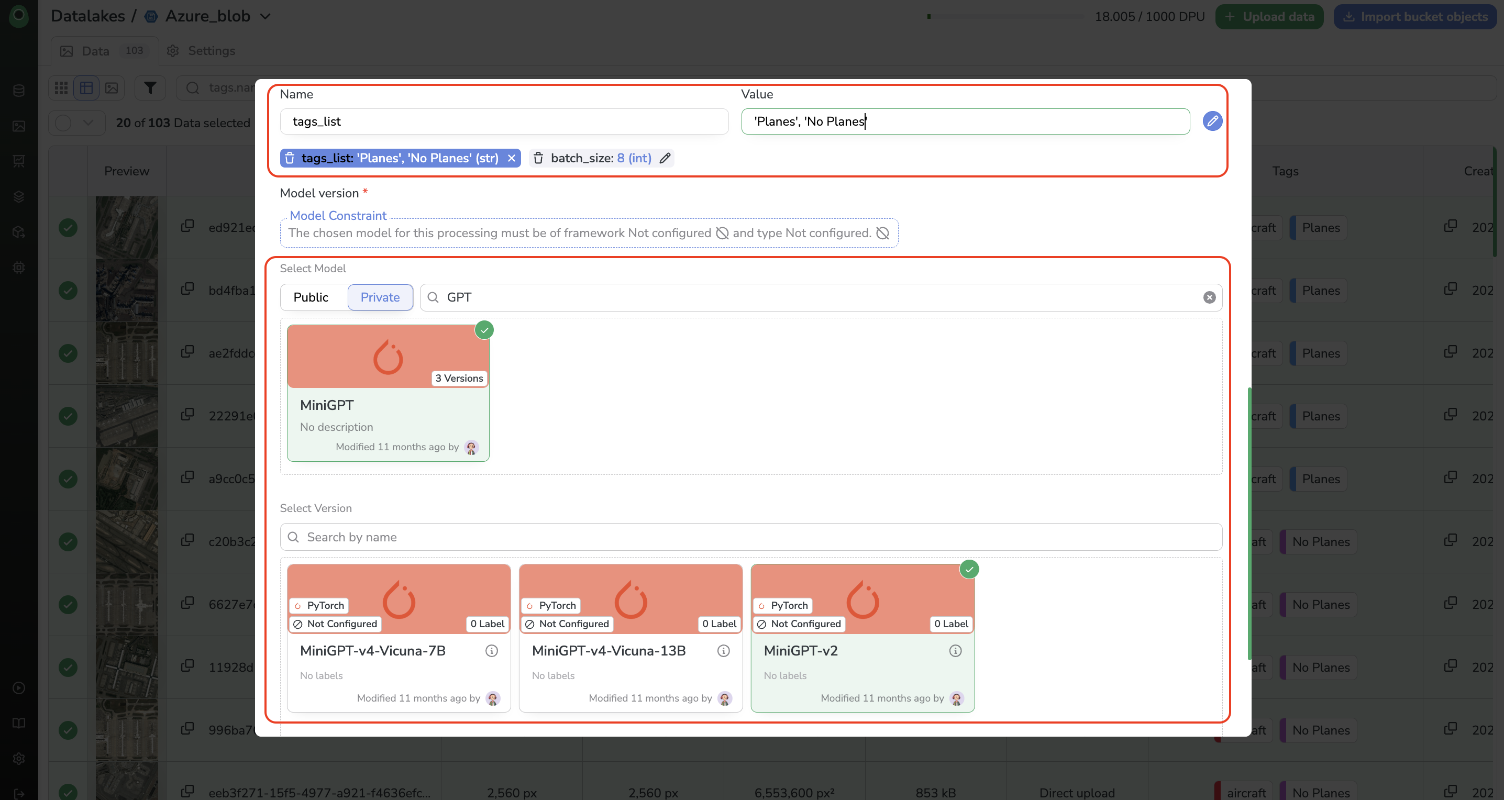
Task: Uncheck the row 11928d selection checkbox
Action: (x=68, y=667)
